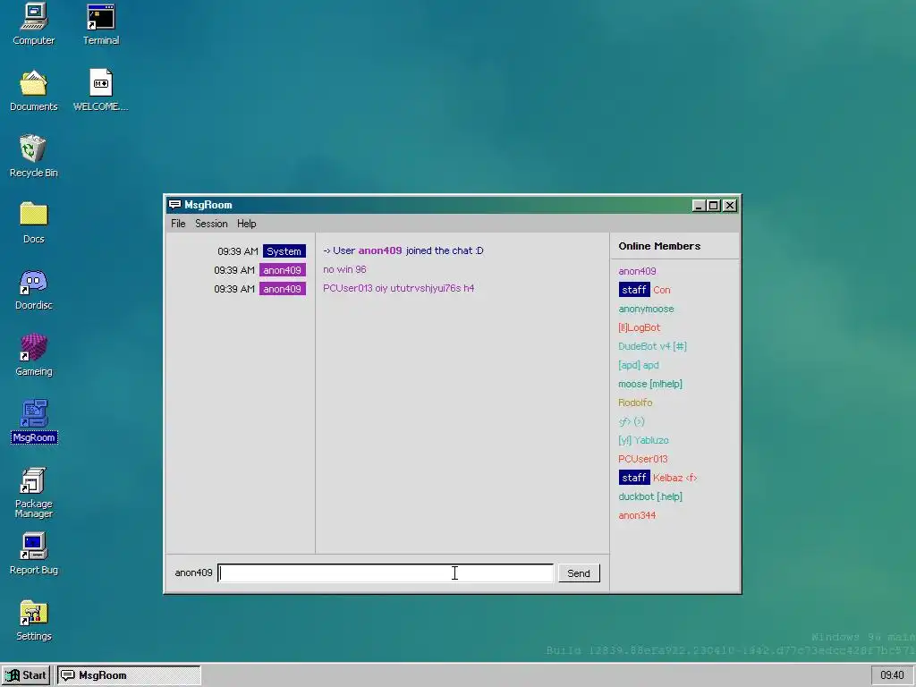Select anon344 in Online Members
The height and width of the screenshot is (687, 916).
pos(637,515)
